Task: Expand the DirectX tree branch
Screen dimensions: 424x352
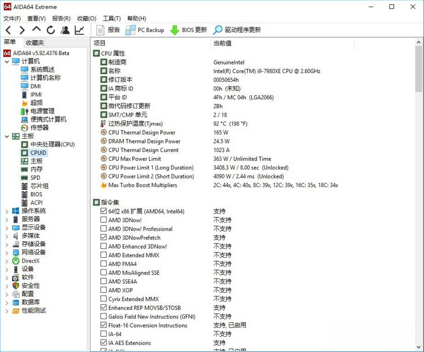Action: click(7, 261)
